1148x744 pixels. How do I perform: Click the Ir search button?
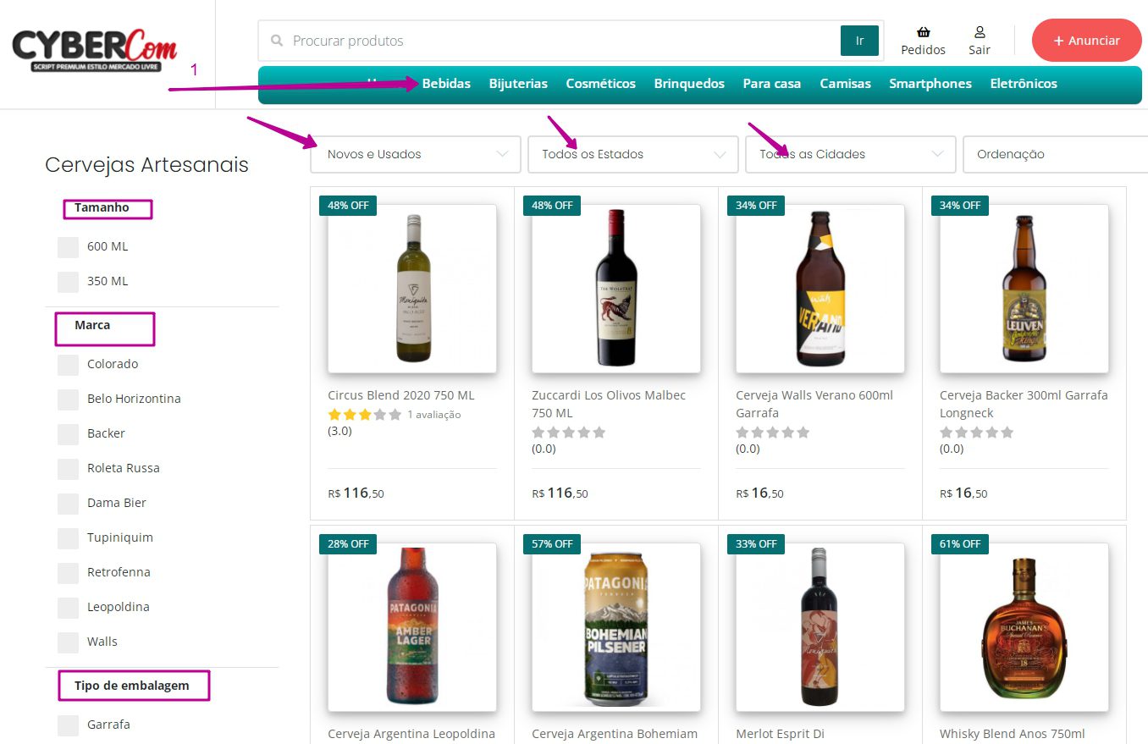coord(859,41)
